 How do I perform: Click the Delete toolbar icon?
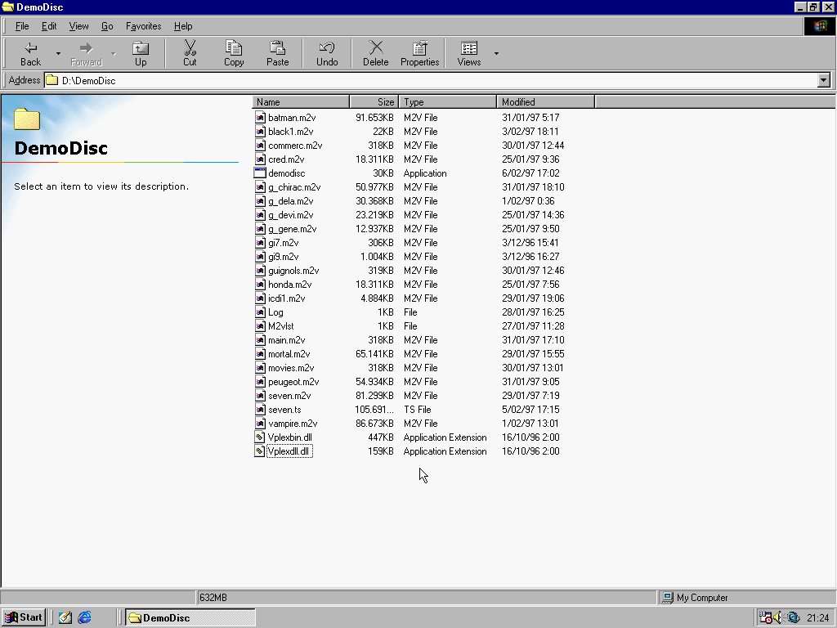(375, 49)
